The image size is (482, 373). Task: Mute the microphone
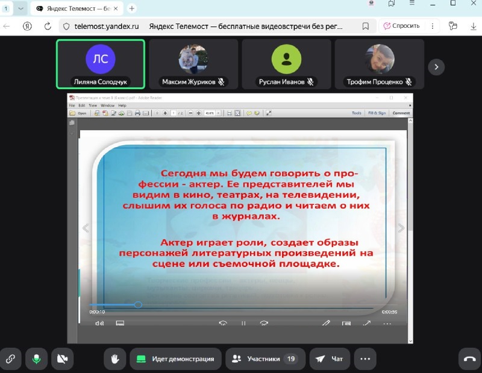[36, 359]
